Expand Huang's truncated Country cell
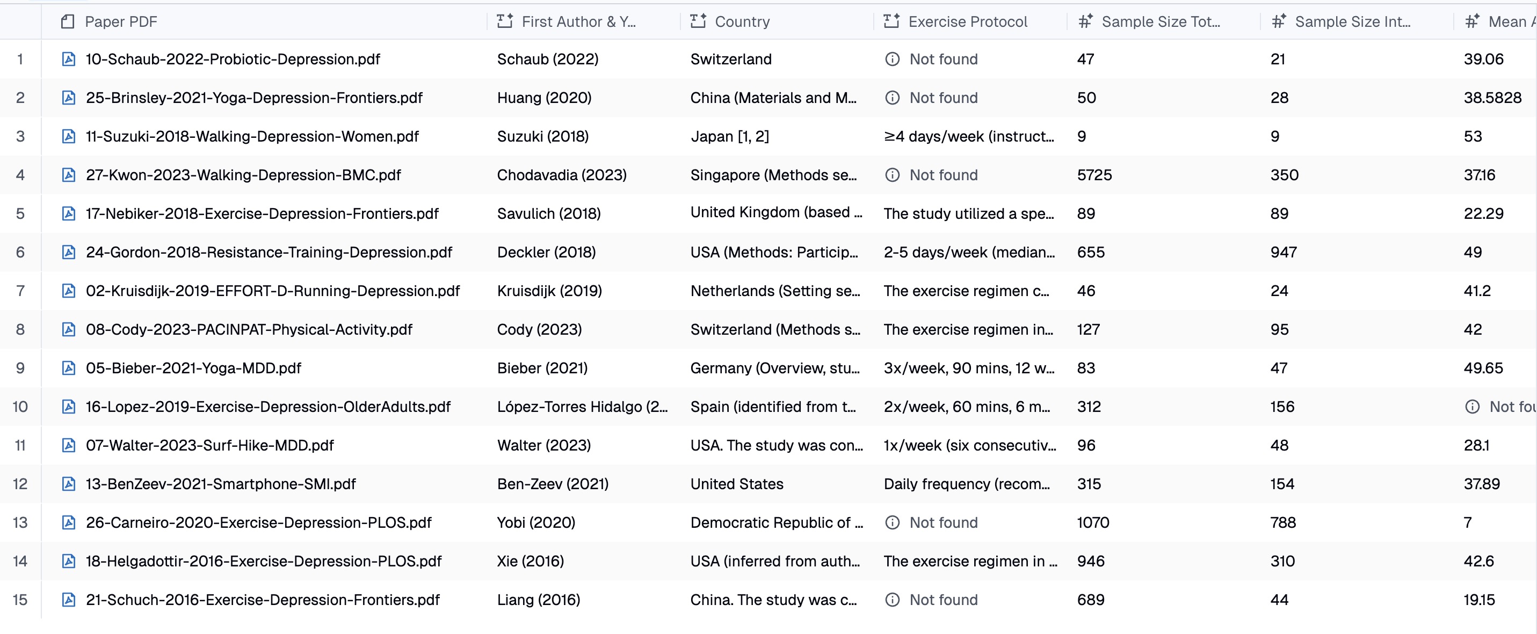The image size is (1537, 634). [774, 98]
